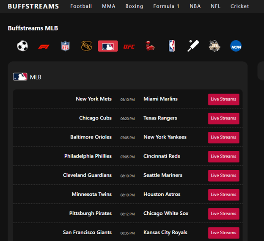
Task: Click the Chicago Cubs team name
Action: click(x=95, y=118)
